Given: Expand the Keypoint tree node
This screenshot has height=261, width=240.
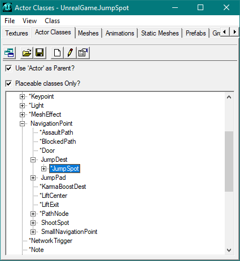Looking at the screenshot, I should click(22, 96).
